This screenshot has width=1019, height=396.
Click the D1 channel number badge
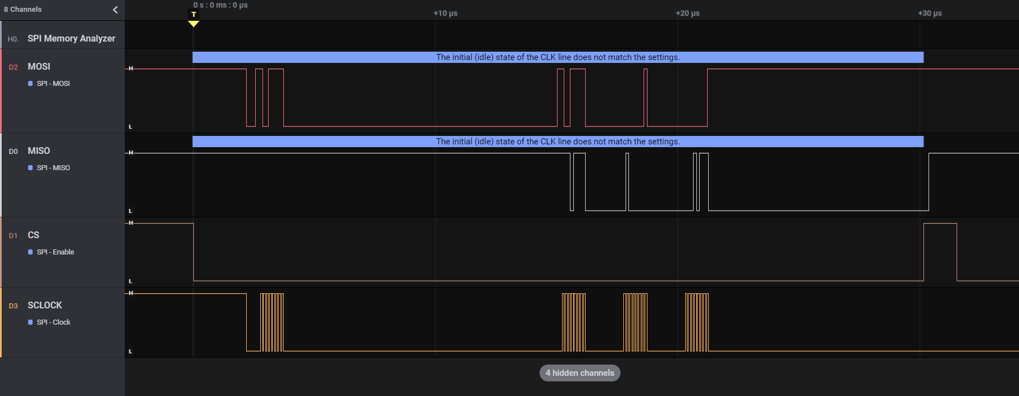click(13, 235)
